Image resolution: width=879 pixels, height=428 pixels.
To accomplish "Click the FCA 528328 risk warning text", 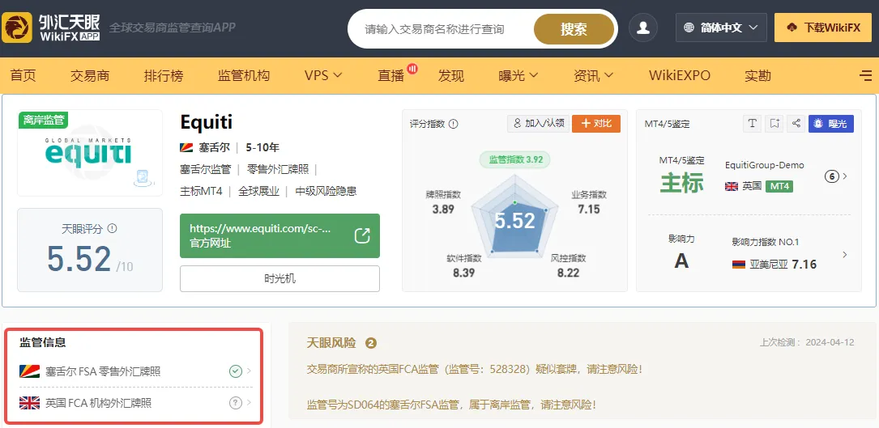I will [474, 370].
